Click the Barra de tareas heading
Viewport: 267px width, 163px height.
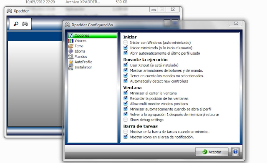tap(141, 126)
